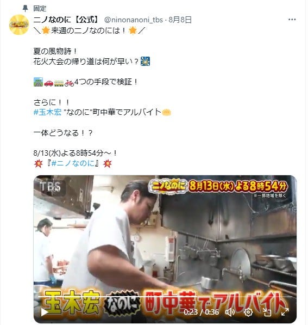Seek on the video progress bar
The width and height of the screenshot is (308, 325).
click(x=165, y=297)
